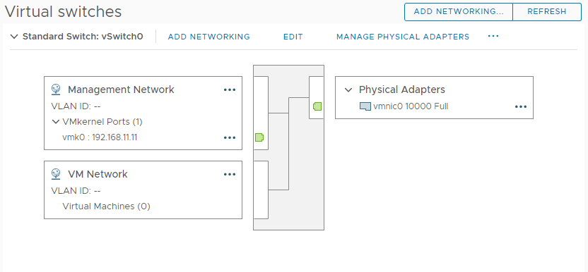This screenshot has width=588, height=272.
Task: Open the Management Network ellipsis menu
Action: 230,89
